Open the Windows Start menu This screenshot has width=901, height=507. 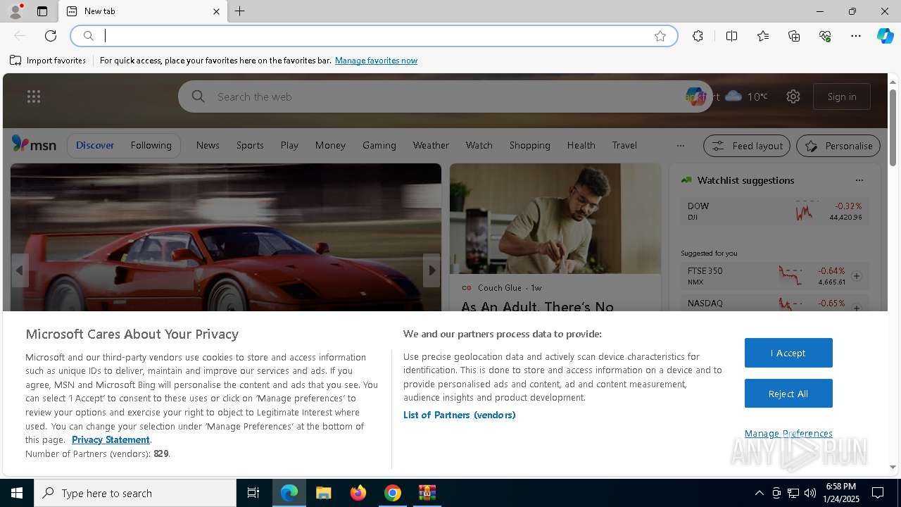point(17,493)
